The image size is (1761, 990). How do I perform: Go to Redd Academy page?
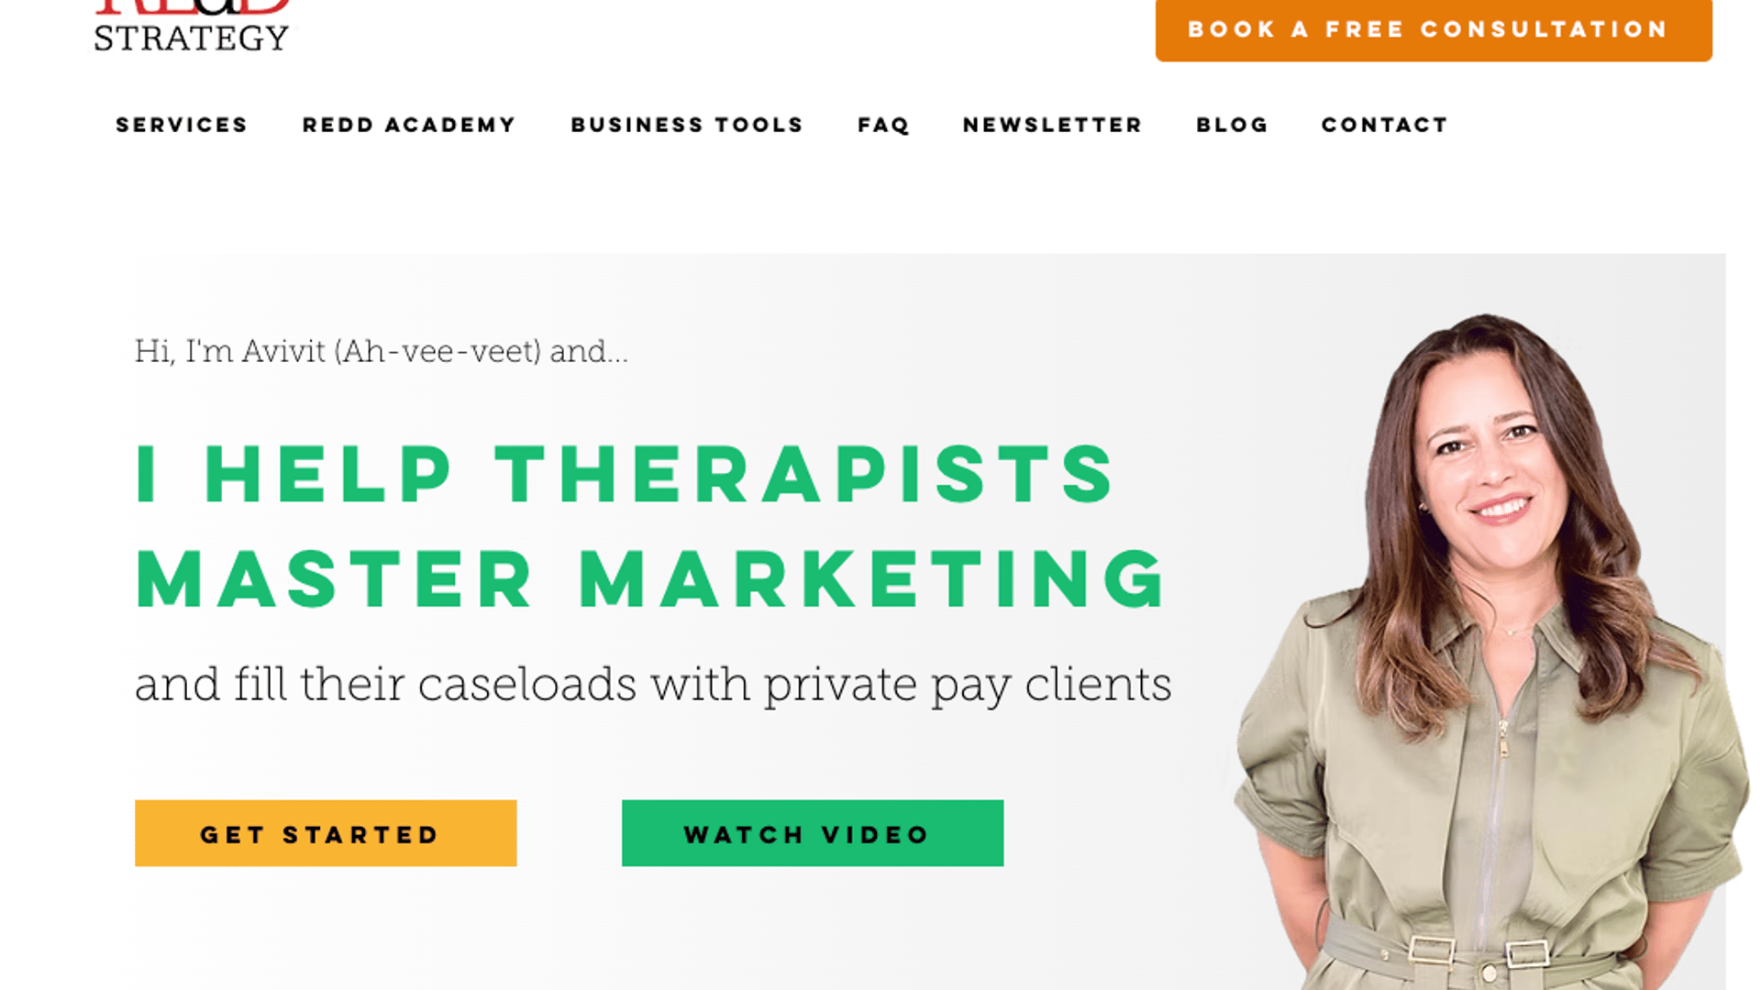(x=409, y=125)
